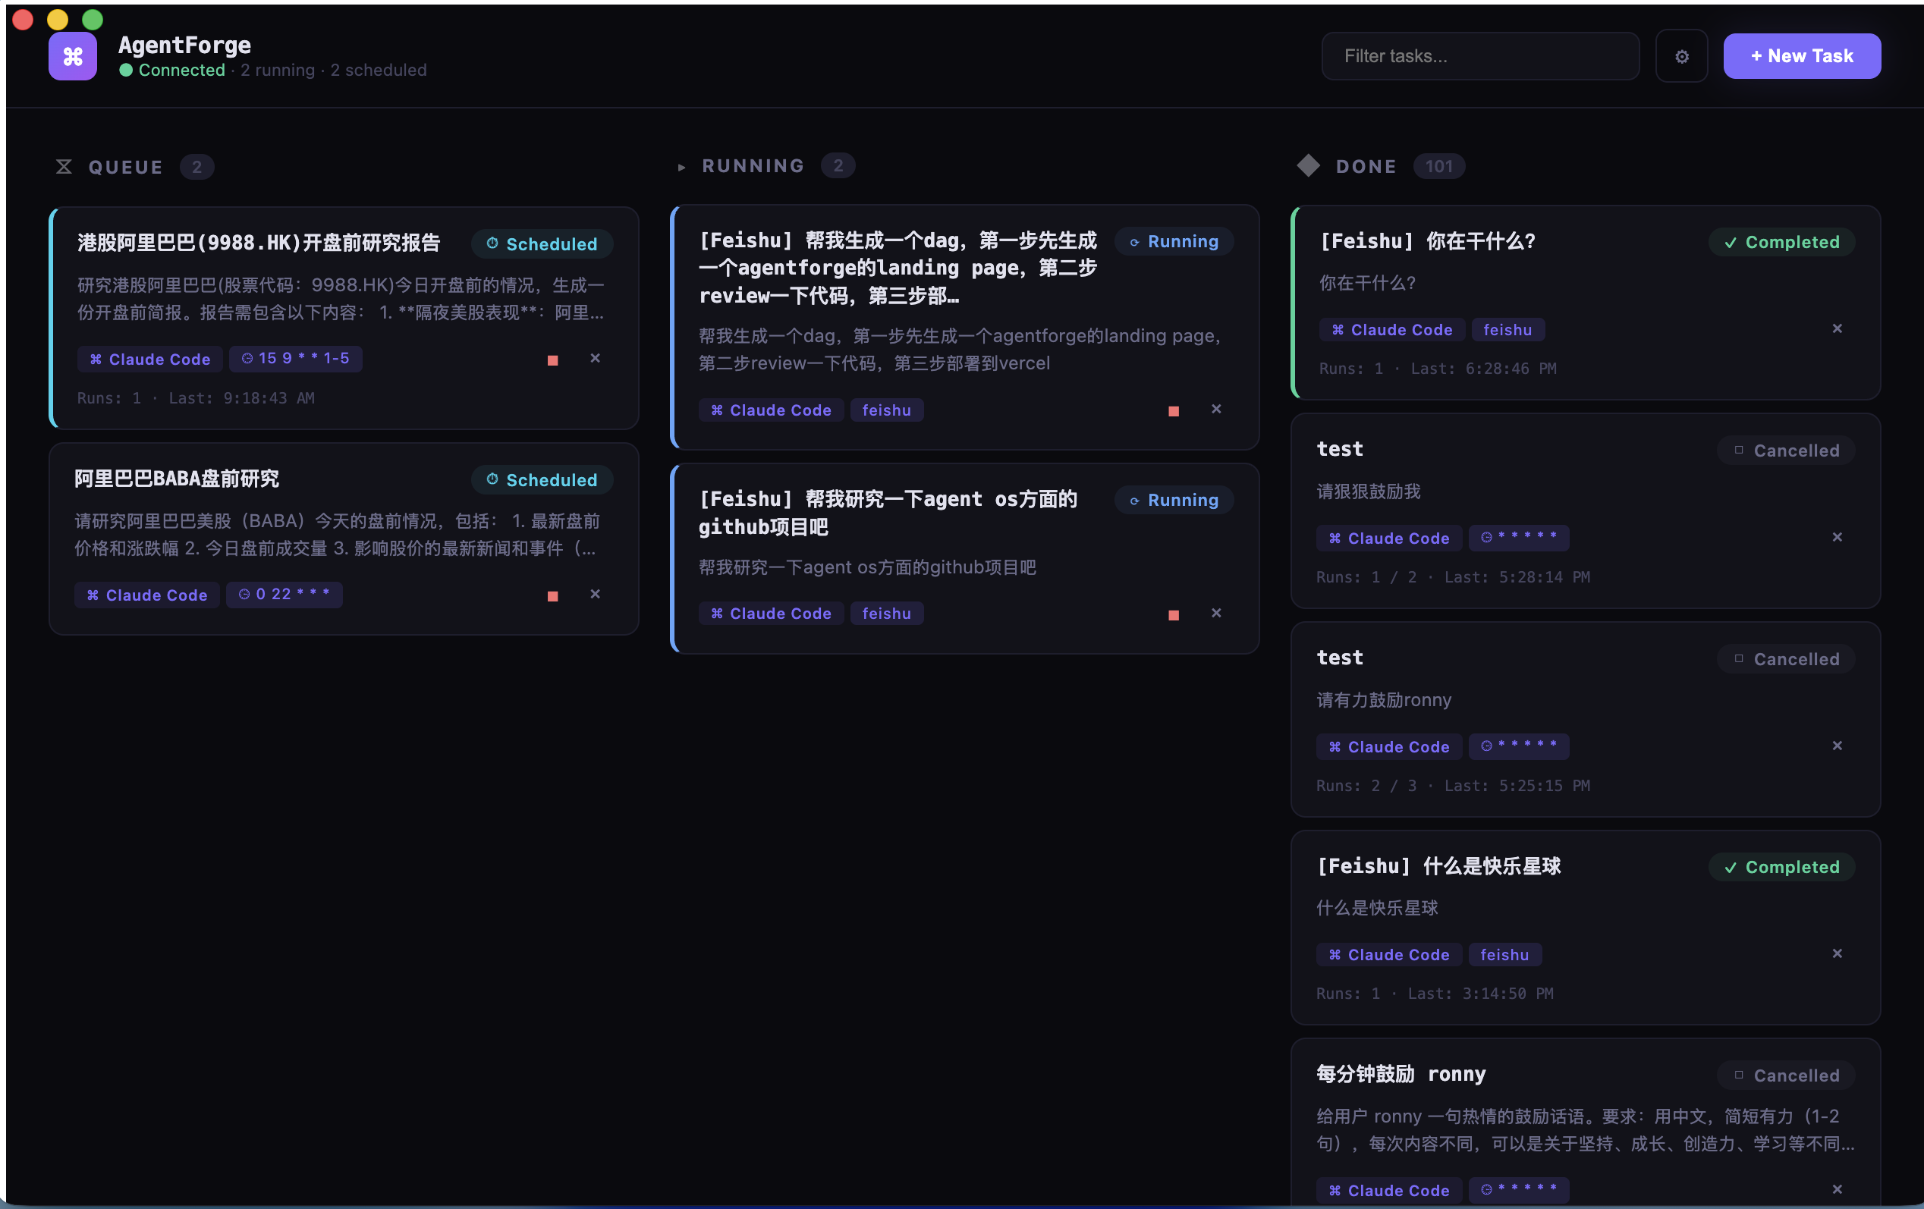Click Claude Code tag on 港股阿里巴巴 card
The image size is (1924, 1209).
150,360
